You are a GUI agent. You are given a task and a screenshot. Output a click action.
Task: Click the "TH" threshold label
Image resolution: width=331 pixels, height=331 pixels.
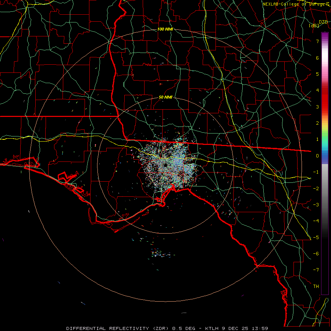pos(316,286)
